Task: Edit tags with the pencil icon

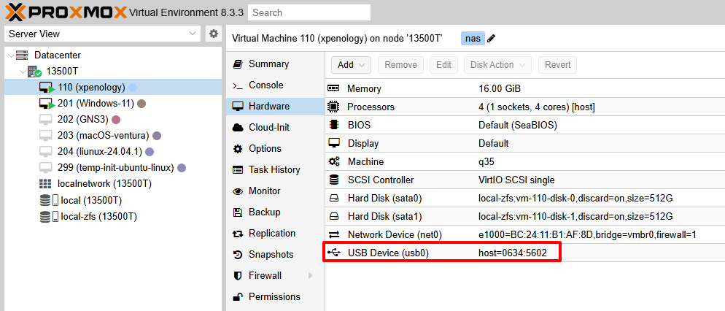Action: (x=492, y=39)
